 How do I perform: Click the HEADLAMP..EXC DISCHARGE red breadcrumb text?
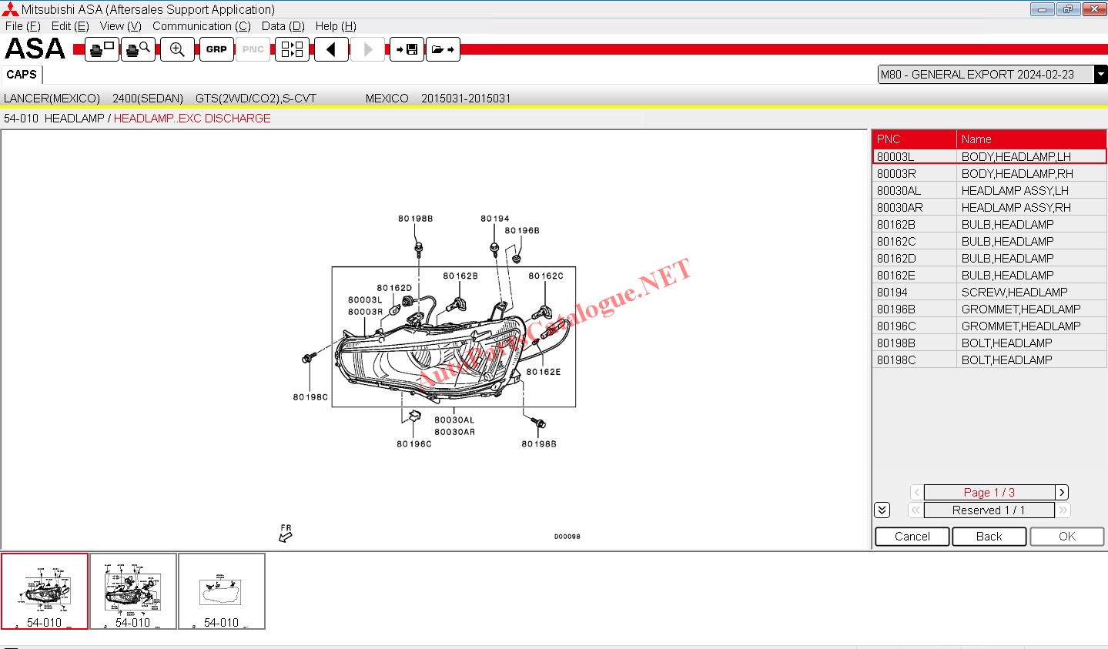(192, 118)
